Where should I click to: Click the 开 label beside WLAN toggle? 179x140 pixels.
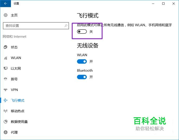point(91,62)
